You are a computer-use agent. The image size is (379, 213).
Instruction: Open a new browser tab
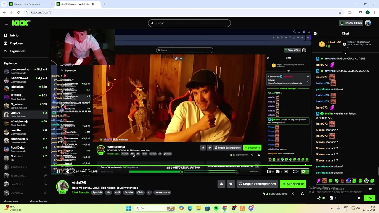click(x=105, y=4)
